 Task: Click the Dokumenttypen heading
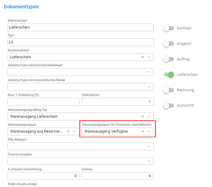[x=21, y=7]
